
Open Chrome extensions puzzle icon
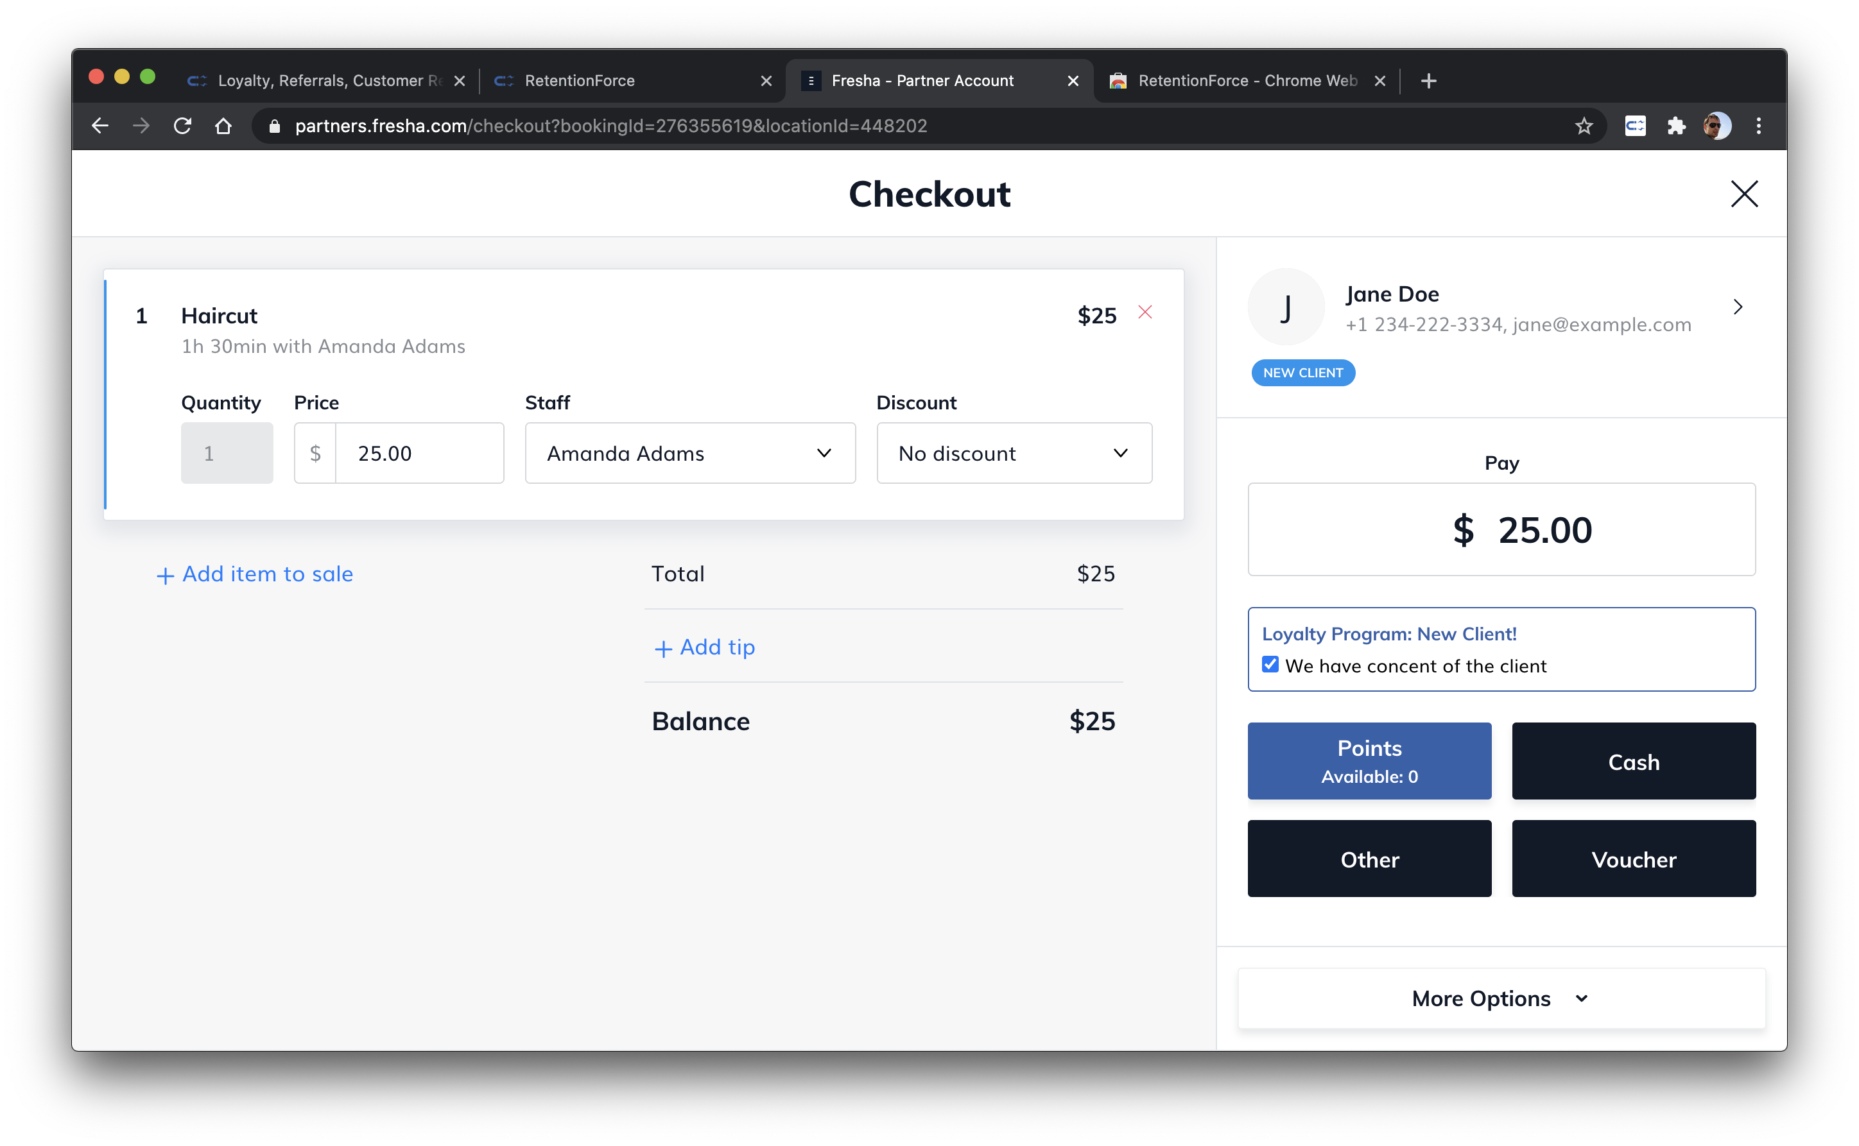click(x=1676, y=126)
